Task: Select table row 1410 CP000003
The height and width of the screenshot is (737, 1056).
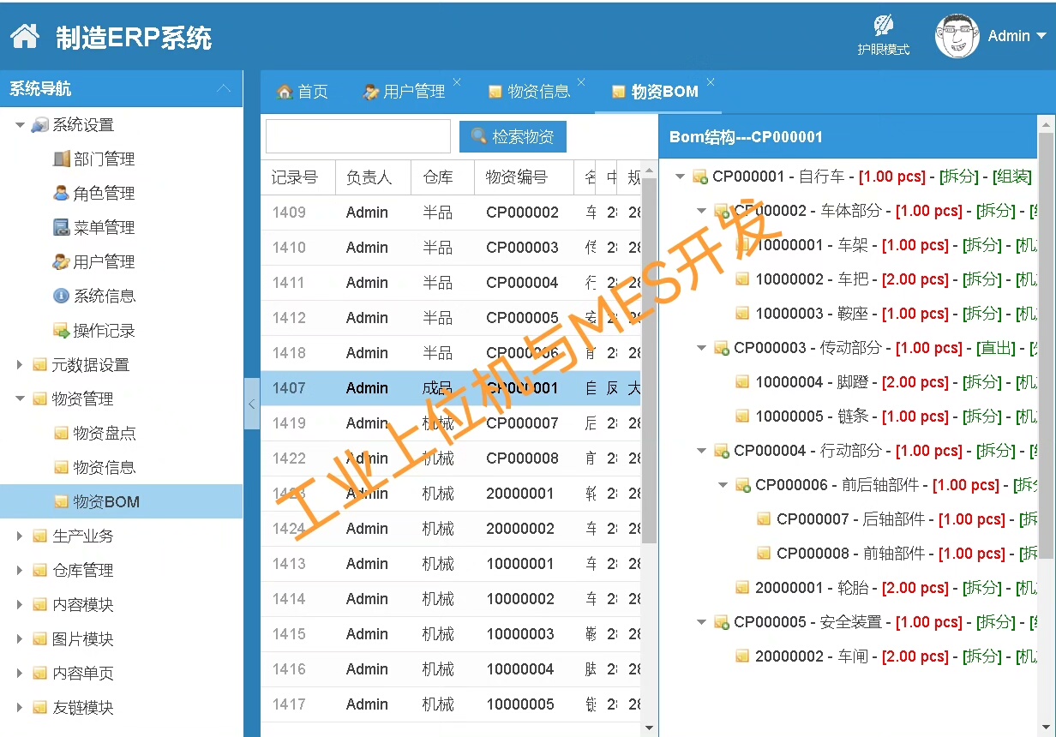Action: pos(451,248)
